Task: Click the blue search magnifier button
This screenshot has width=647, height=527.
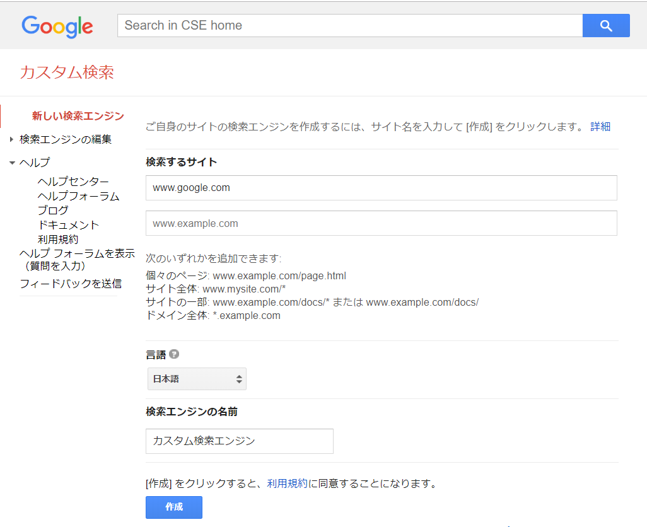Action: (605, 25)
